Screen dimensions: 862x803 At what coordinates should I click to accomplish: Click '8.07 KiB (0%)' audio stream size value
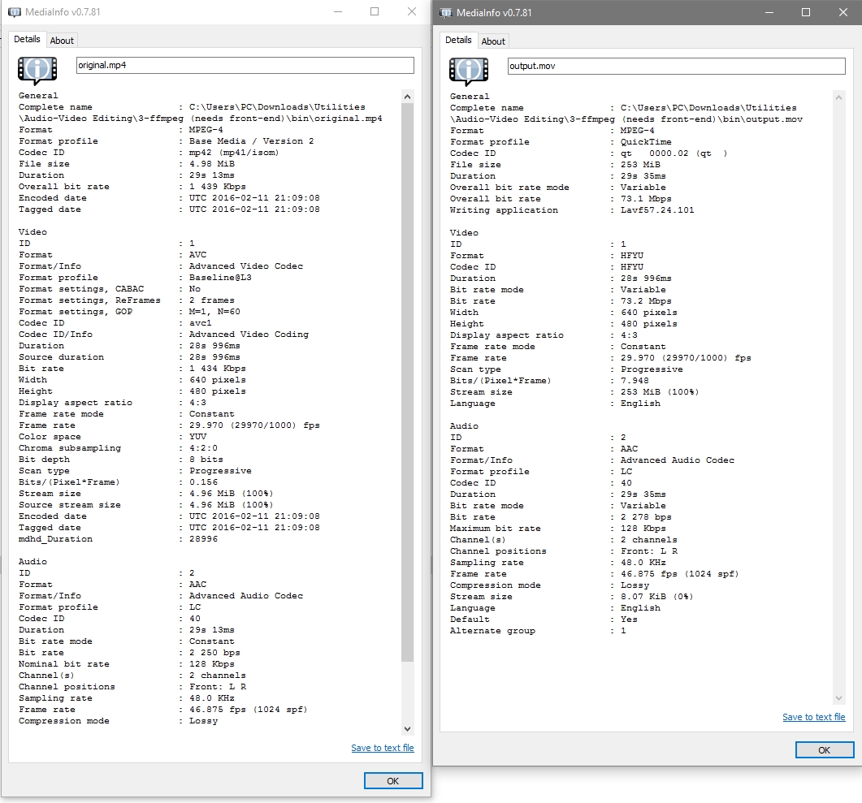(x=657, y=597)
